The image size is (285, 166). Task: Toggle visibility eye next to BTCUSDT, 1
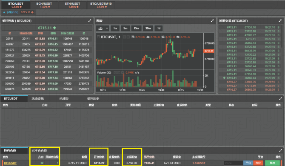click(x=124, y=37)
